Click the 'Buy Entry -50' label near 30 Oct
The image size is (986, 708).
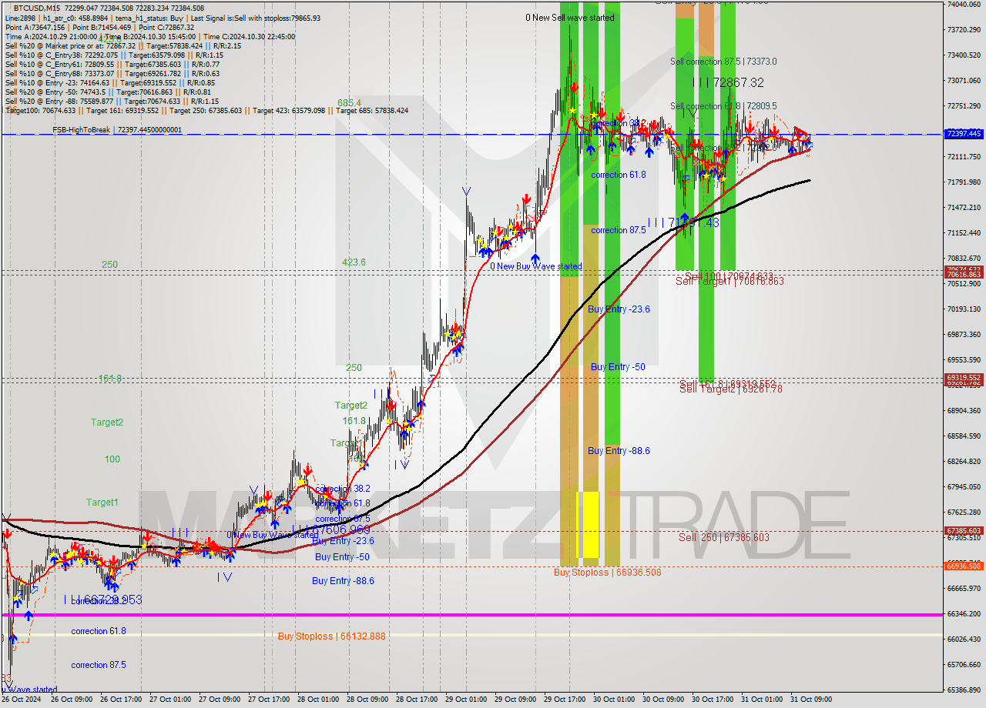(618, 366)
